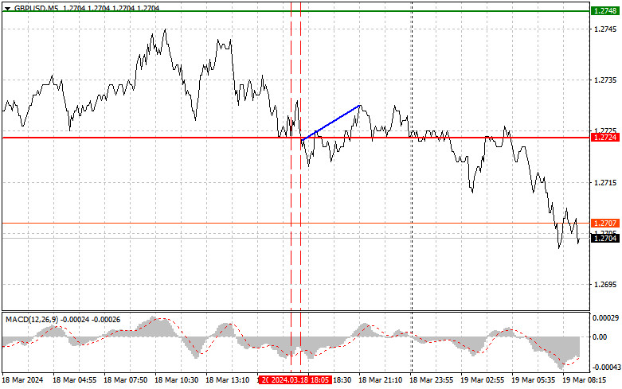622x389 pixels.
Task: Select the orange 1.2707 price label
Action: point(604,224)
